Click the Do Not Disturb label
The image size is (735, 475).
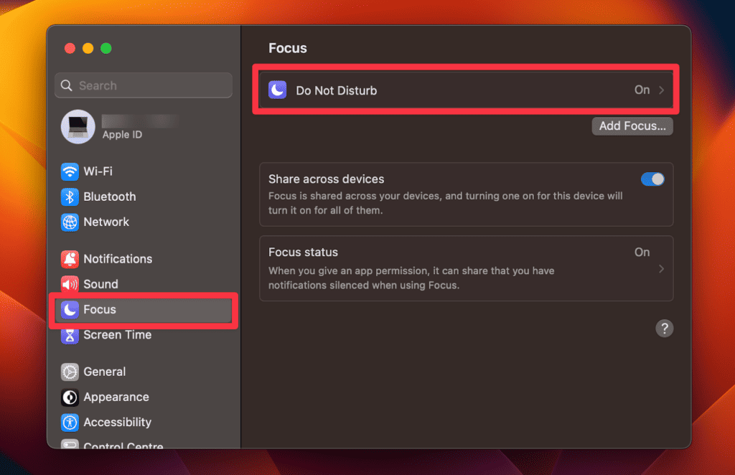coord(336,90)
